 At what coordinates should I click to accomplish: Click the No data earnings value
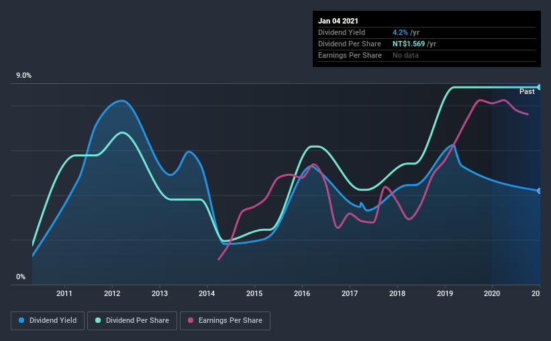coord(405,55)
